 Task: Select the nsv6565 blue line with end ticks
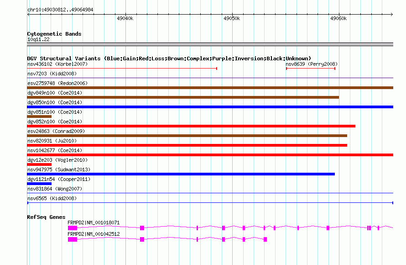point(210,203)
